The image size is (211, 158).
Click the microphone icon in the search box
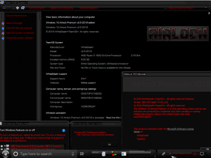tap(73, 154)
